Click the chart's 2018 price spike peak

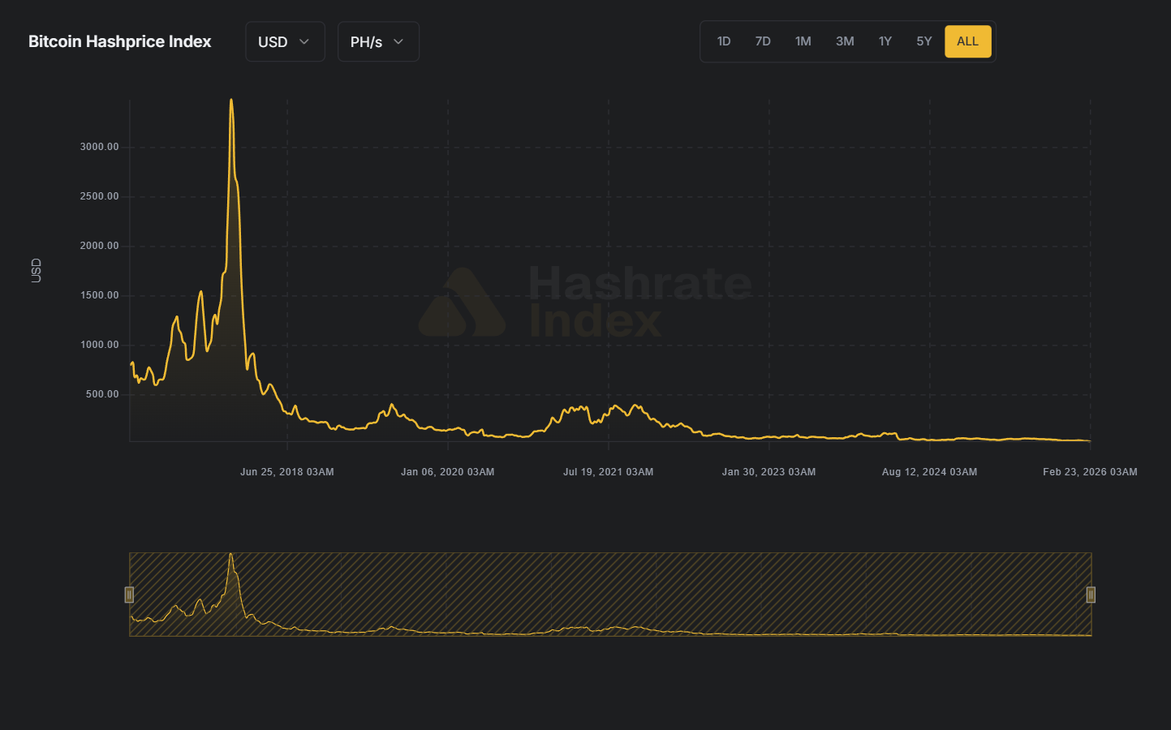[x=232, y=100]
